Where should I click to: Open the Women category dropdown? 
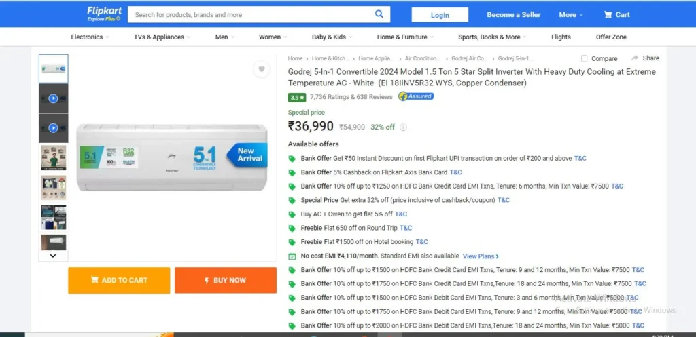tap(273, 37)
